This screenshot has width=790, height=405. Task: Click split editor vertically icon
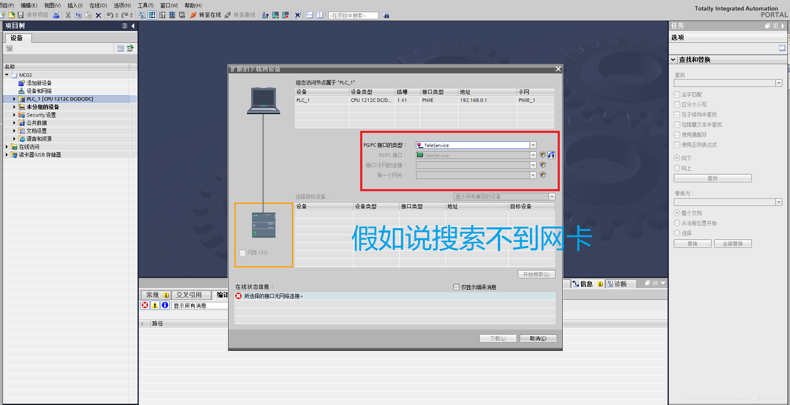320,15
